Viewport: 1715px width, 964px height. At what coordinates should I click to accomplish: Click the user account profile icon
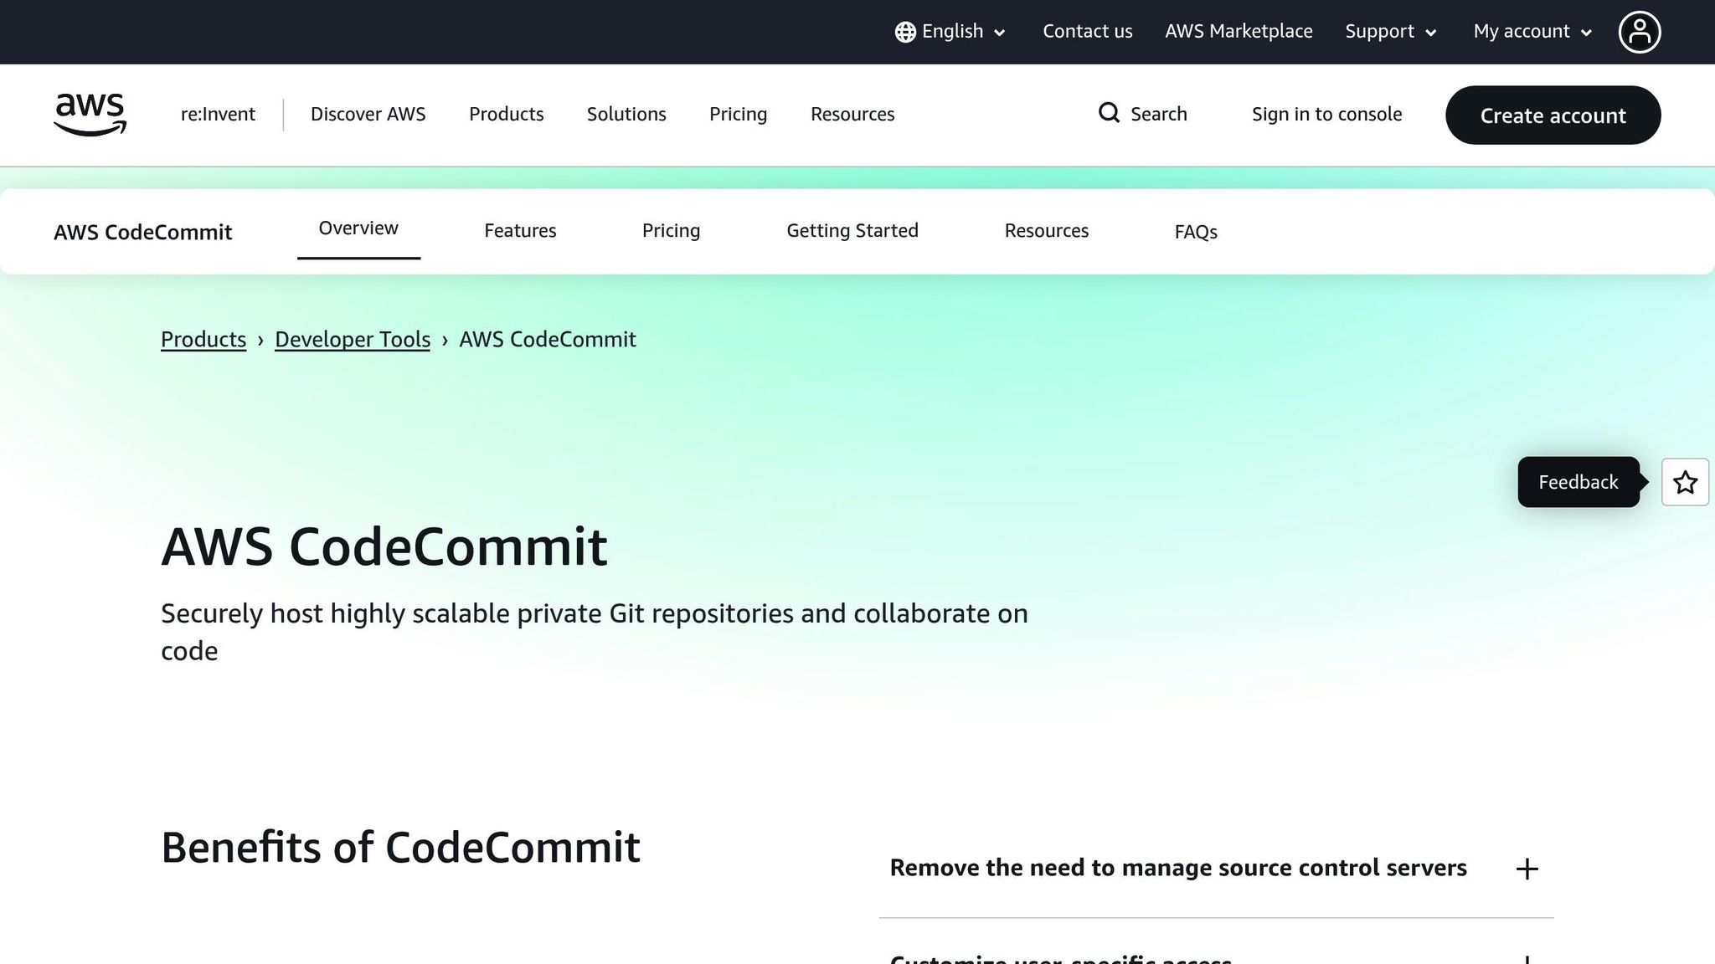[1640, 32]
